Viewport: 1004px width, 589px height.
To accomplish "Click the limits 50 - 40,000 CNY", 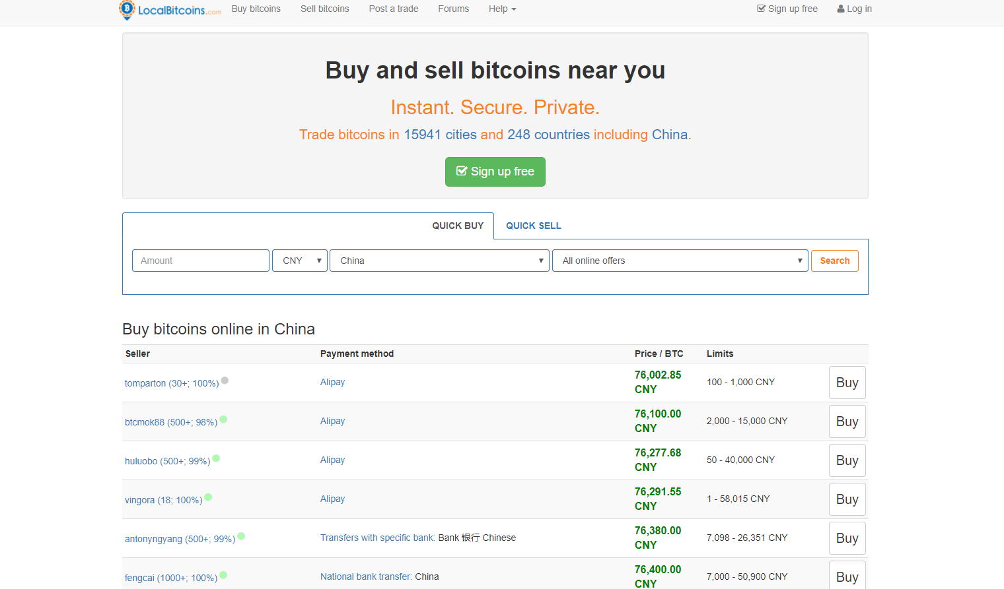I will 740,460.
